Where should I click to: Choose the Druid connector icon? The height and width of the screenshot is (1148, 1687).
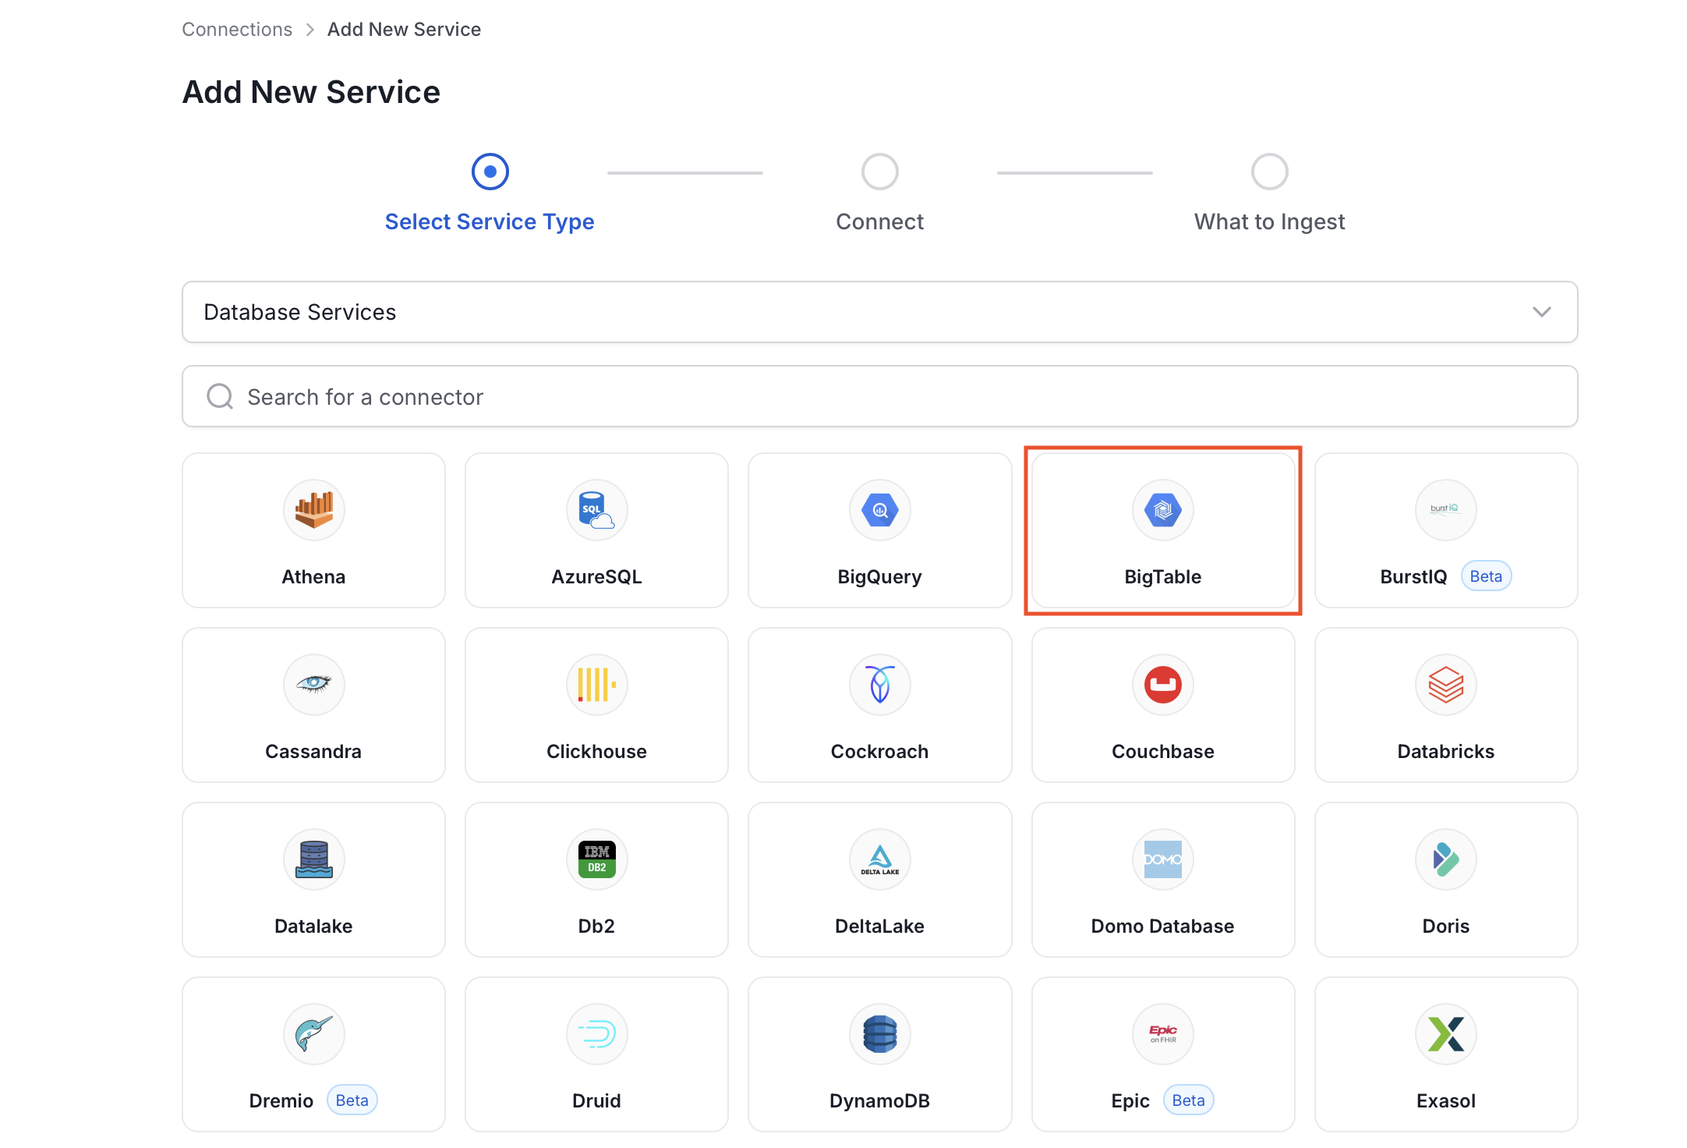596,1034
